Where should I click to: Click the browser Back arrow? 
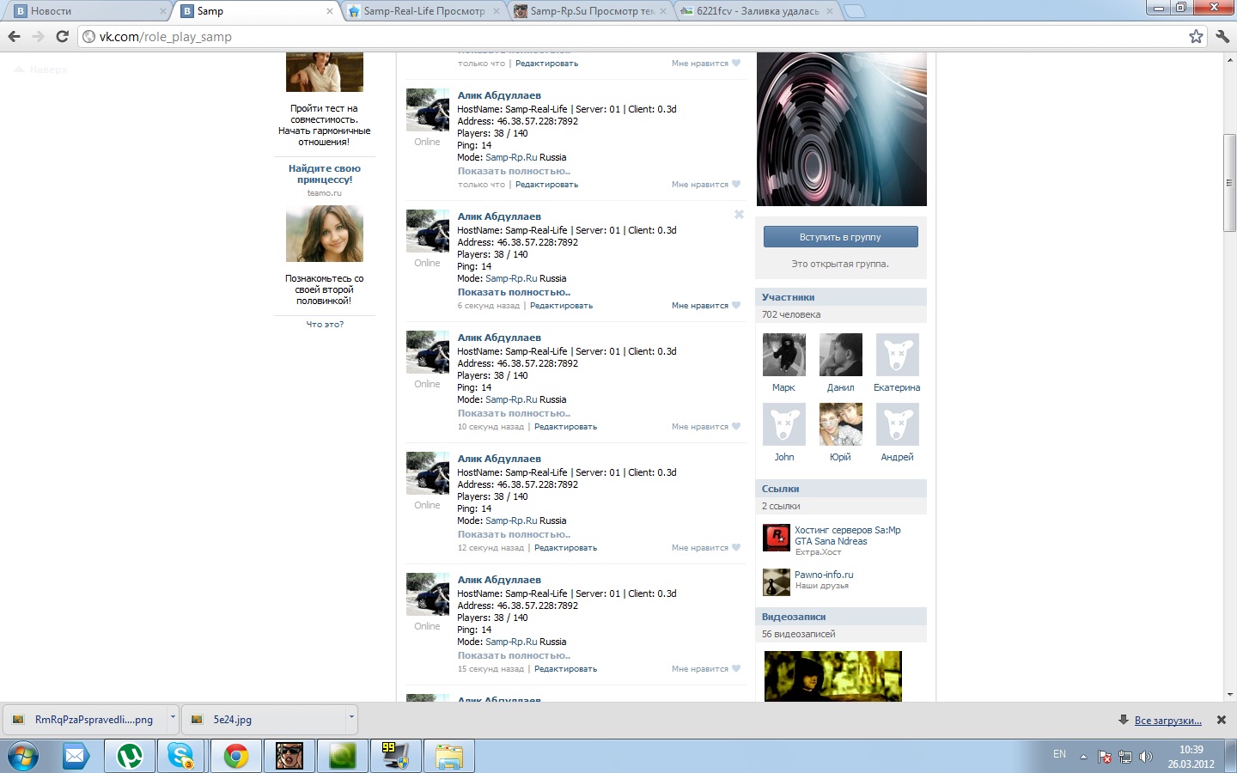tap(15, 36)
